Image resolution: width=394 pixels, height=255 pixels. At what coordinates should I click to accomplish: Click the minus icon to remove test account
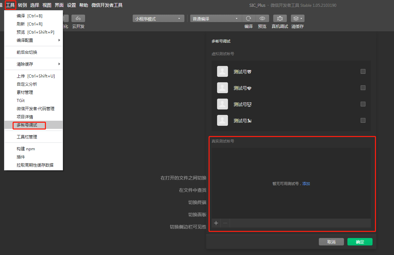pos(225,223)
